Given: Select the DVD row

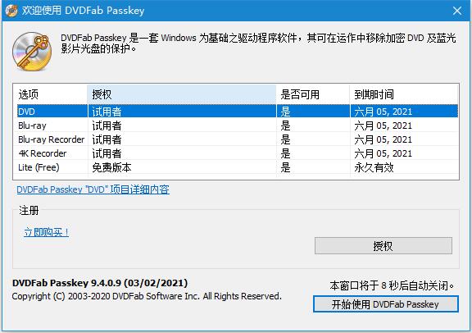Looking at the screenshot, I should point(238,112).
